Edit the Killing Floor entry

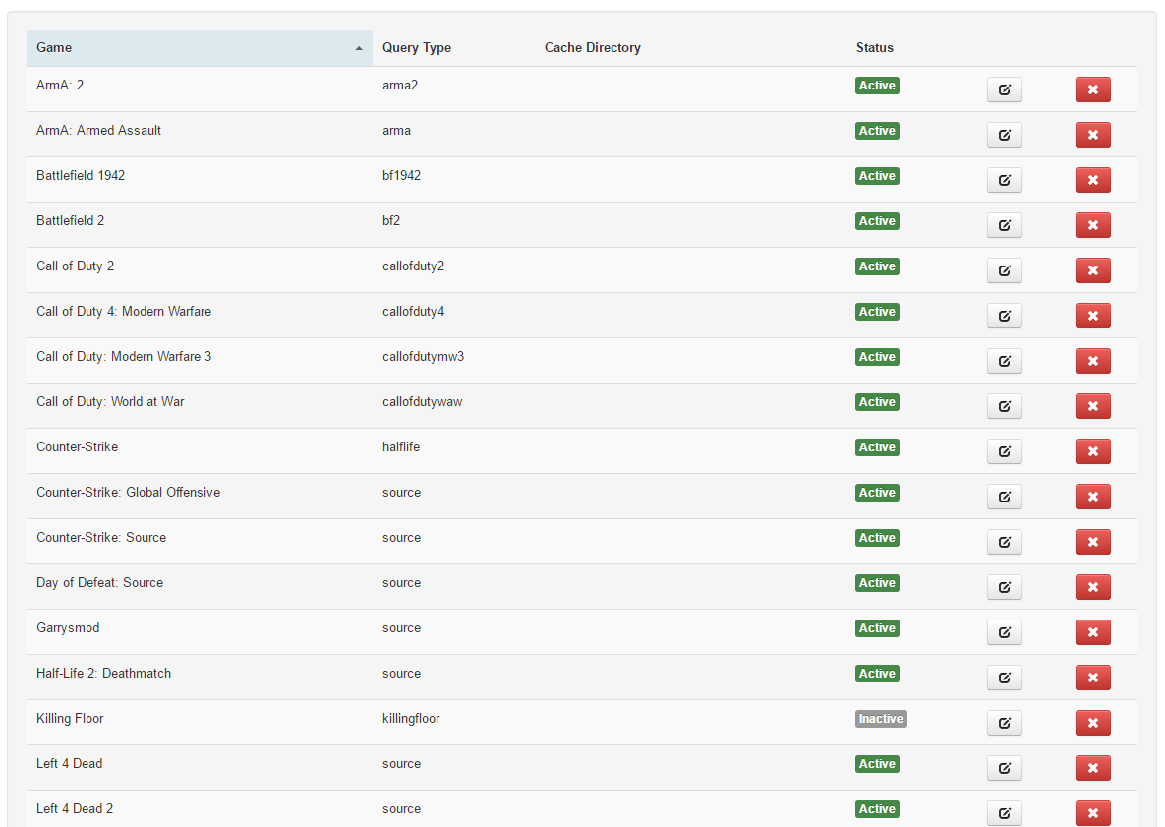pos(1005,723)
